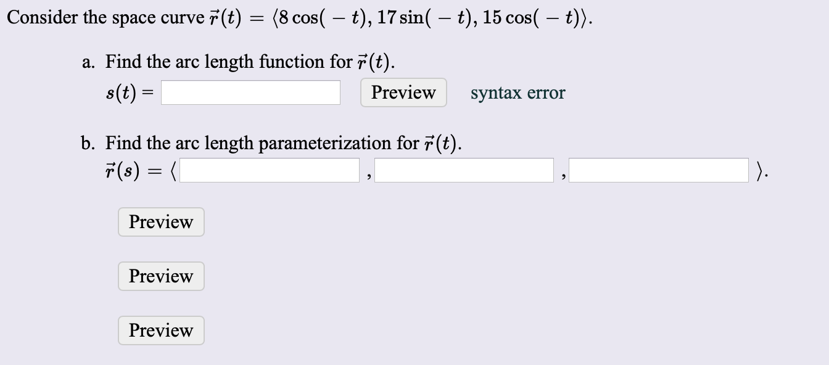Click the syntax error message
829x365 pixels.
point(517,93)
